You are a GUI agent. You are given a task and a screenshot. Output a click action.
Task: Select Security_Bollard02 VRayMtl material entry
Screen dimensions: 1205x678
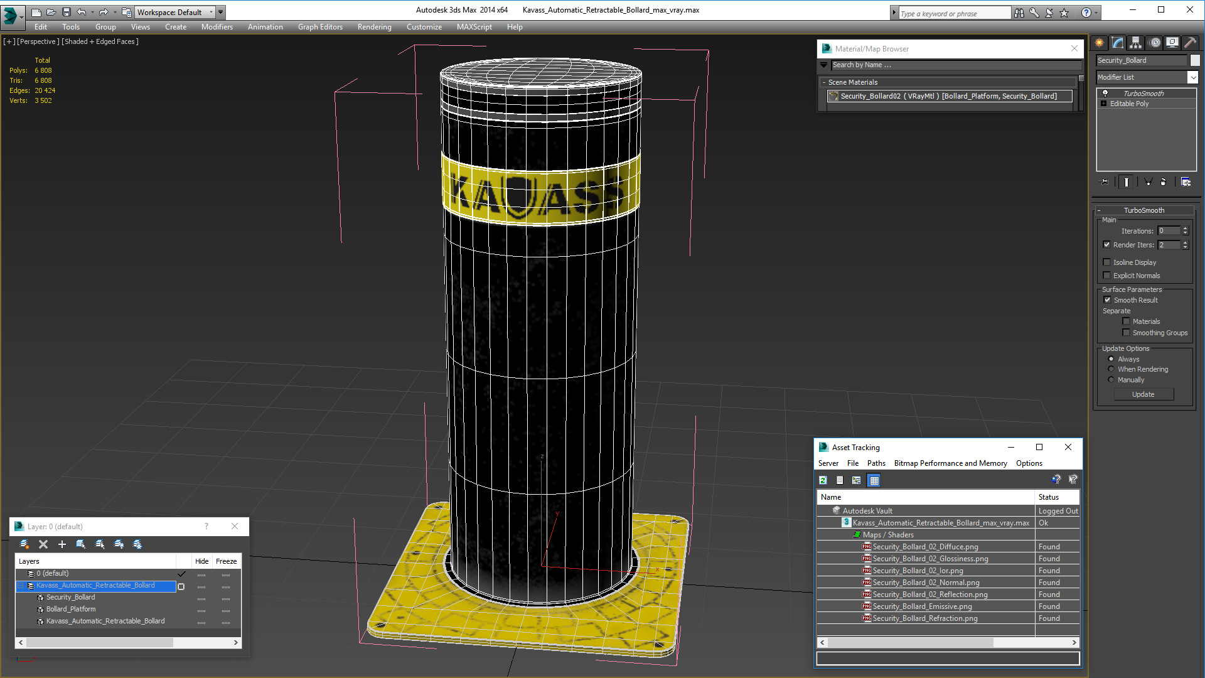click(949, 96)
